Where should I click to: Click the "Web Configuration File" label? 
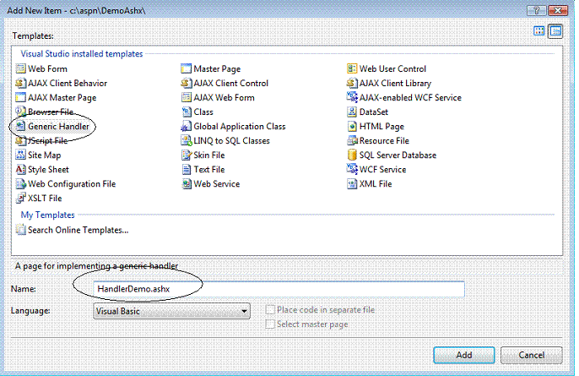pos(72,183)
